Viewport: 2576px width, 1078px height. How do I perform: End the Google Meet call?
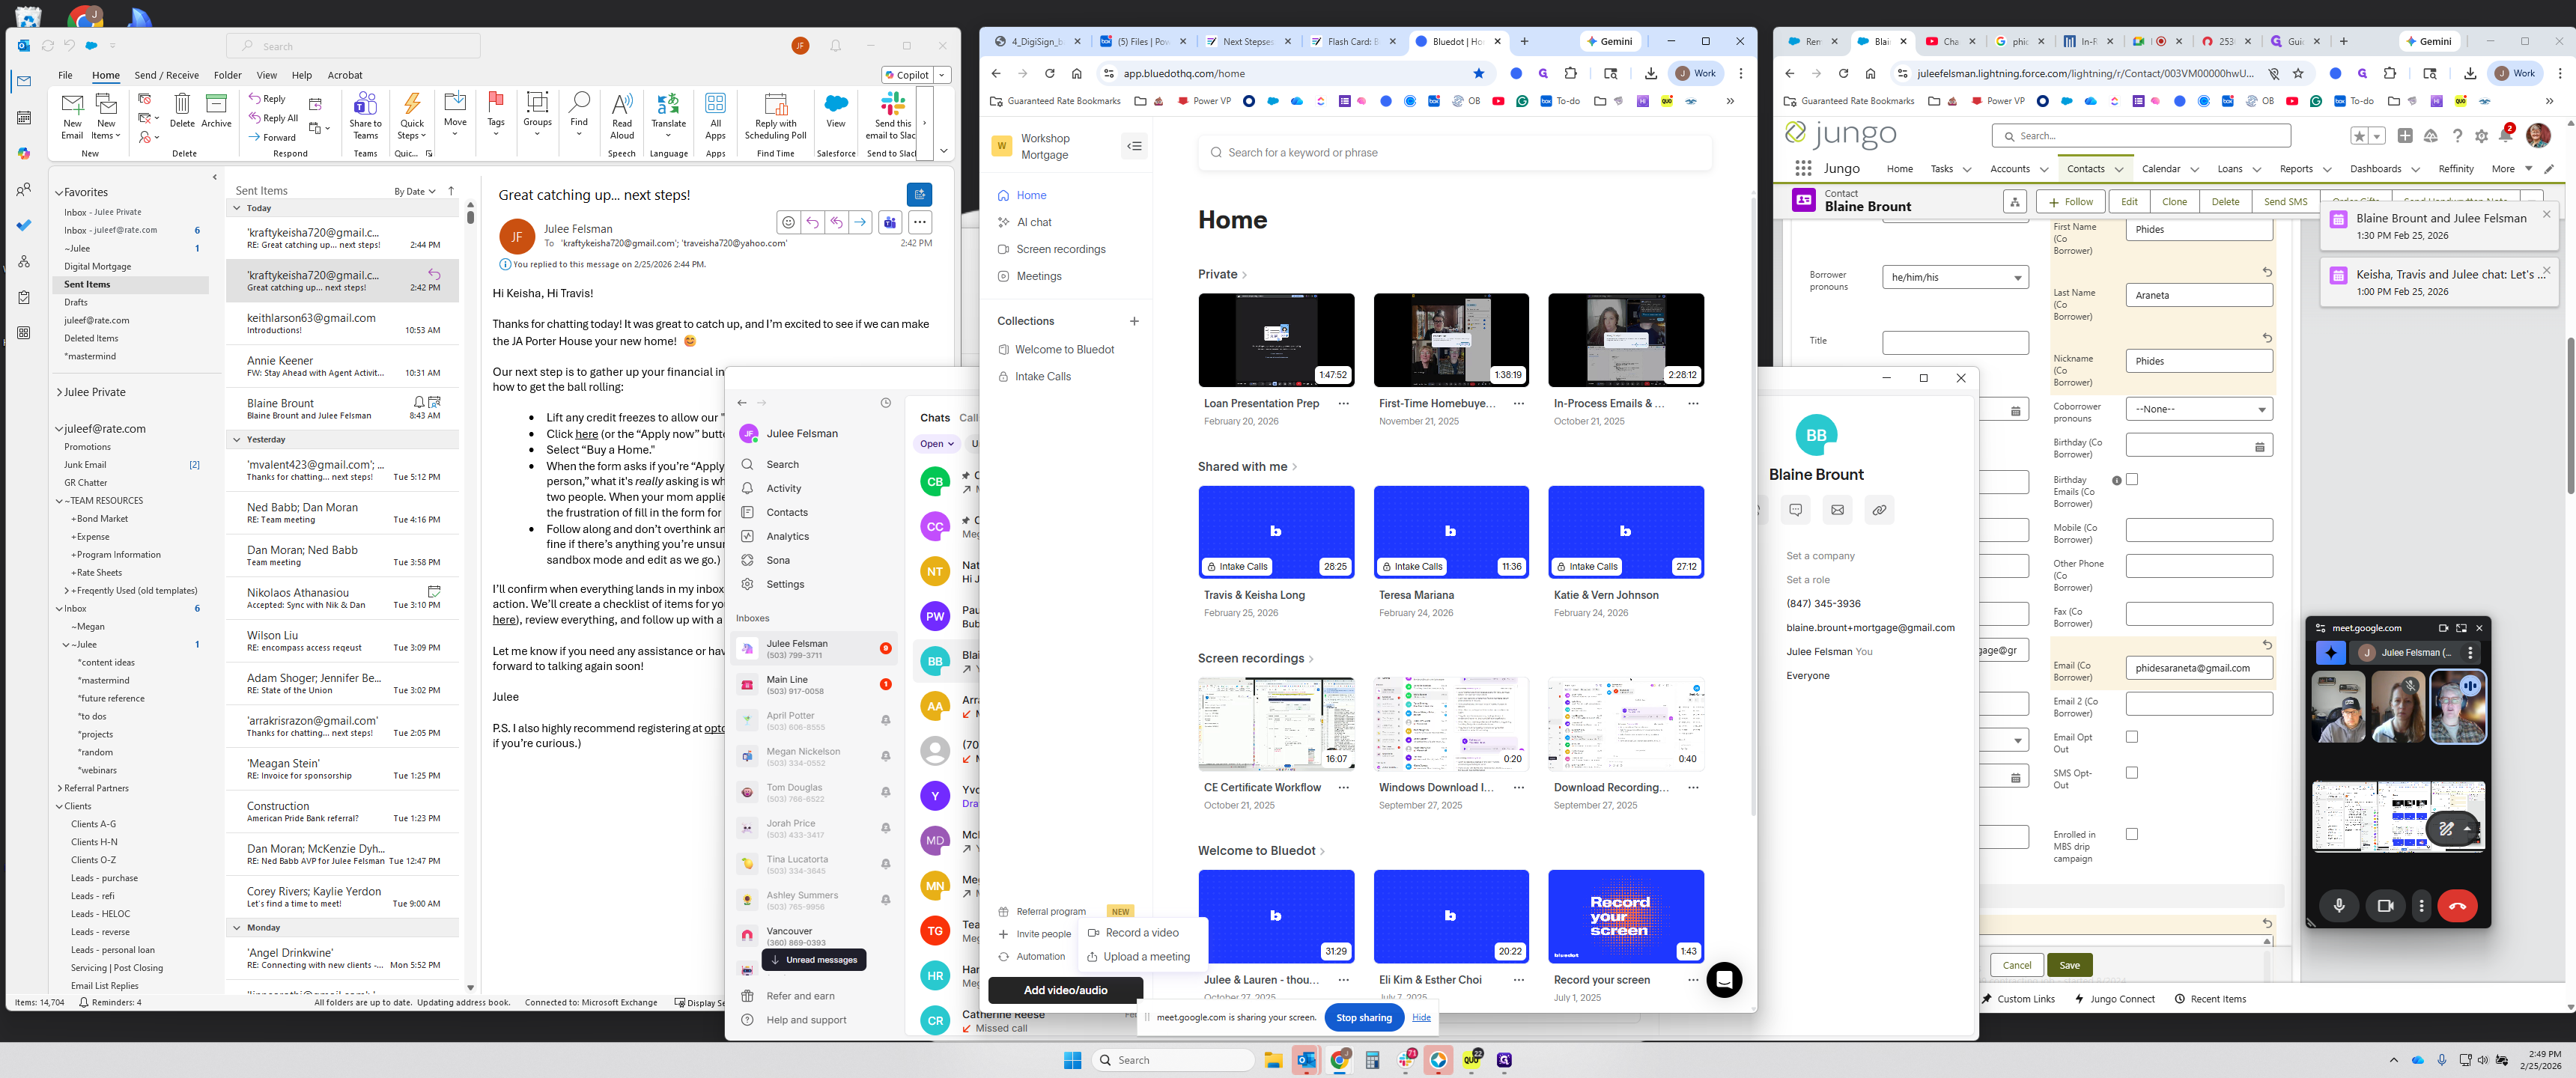2457,906
